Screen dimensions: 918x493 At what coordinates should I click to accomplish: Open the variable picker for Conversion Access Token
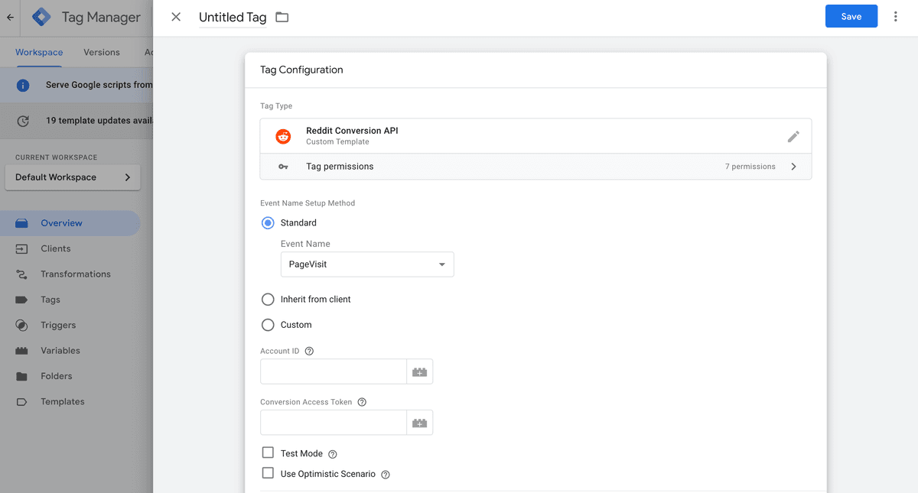tap(419, 422)
